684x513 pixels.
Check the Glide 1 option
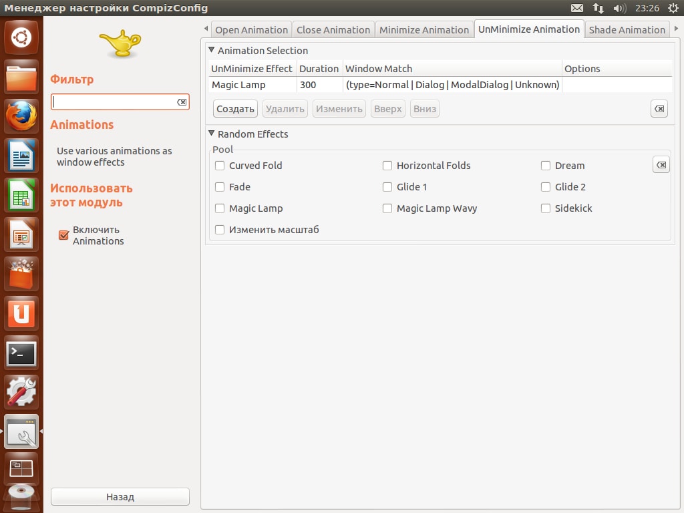pyautogui.click(x=387, y=187)
